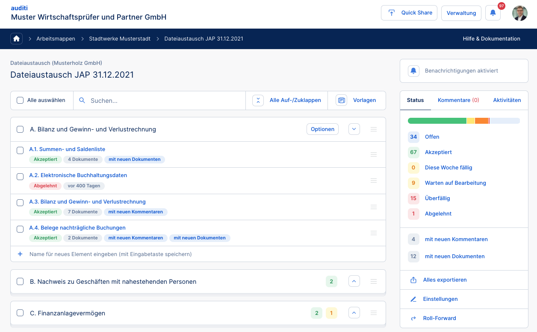Click the green segment of status progress bar
The width and height of the screenshot is (537, 332).
click(x=437, y=121)
